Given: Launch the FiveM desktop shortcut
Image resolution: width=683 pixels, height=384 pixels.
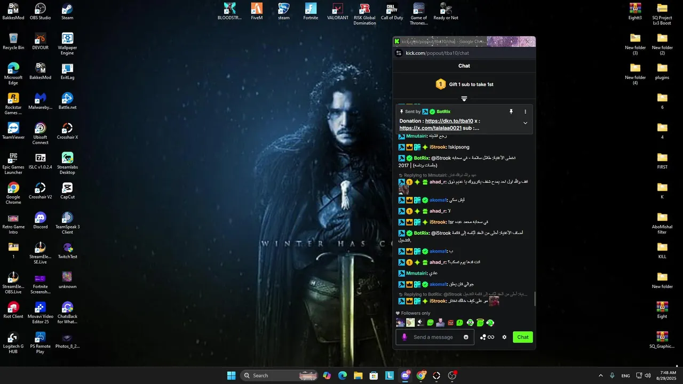Looking at the screenshot, I should pos(257,12).
